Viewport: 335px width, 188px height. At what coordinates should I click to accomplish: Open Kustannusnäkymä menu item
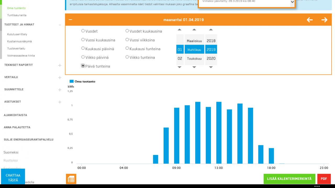20,41
